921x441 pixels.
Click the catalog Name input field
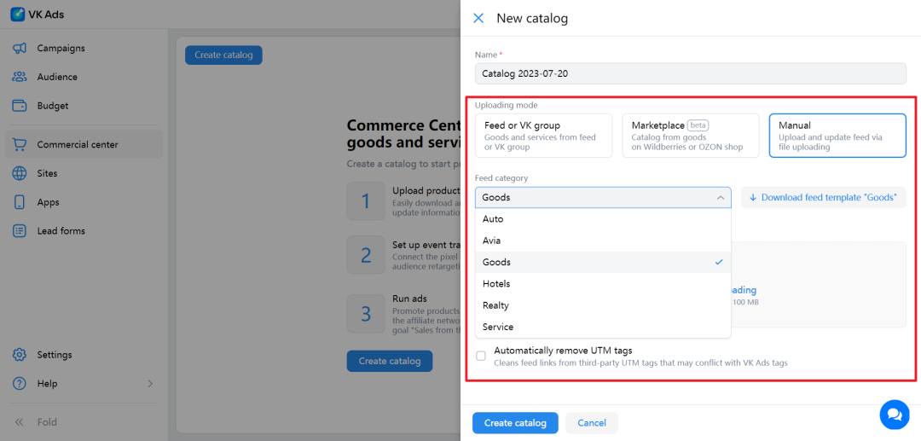tap(691, 74)
